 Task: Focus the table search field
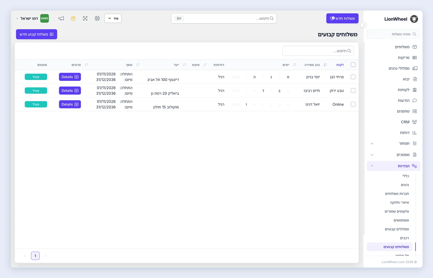(318, 51)
